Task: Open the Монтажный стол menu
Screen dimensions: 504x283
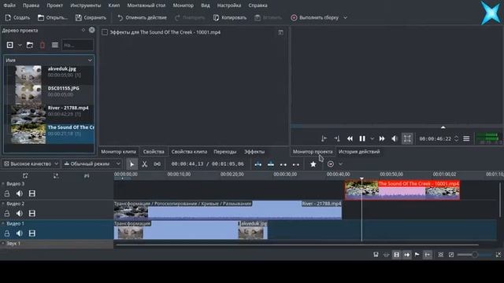Action: [146, 6]
